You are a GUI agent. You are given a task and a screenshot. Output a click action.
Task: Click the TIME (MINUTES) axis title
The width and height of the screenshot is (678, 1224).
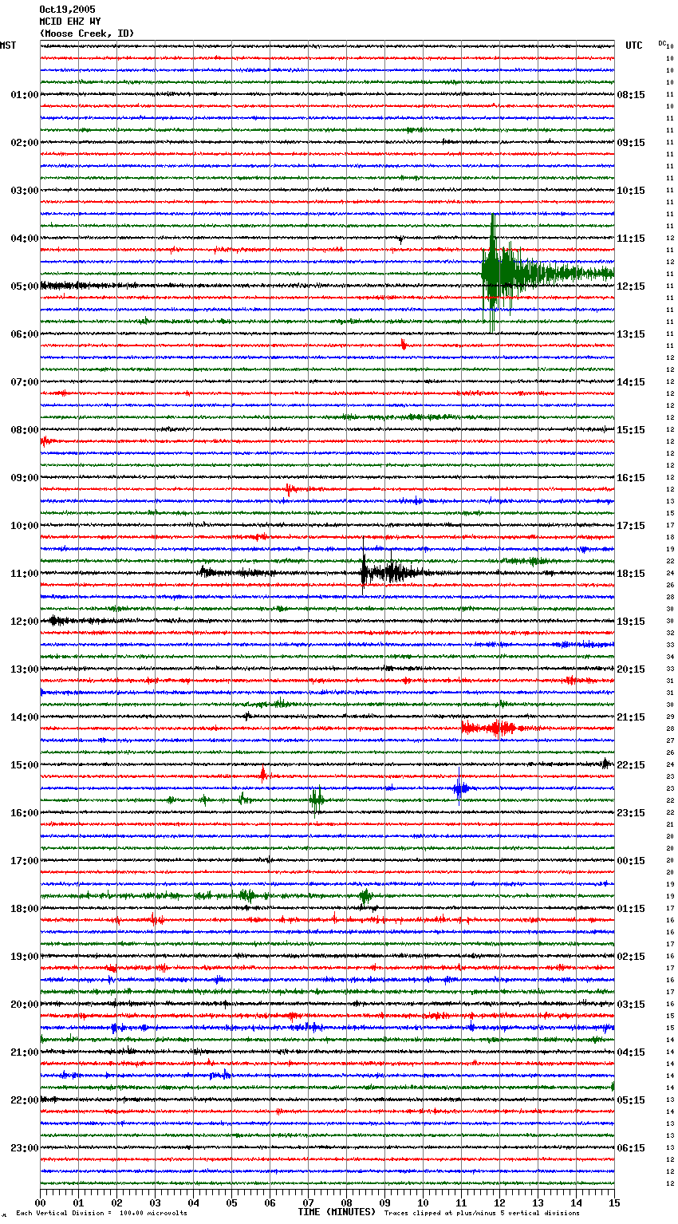(x=337, y=1212)
